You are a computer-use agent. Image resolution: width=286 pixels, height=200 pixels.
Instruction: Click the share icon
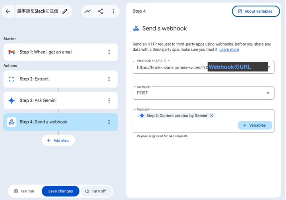[100, 12]
